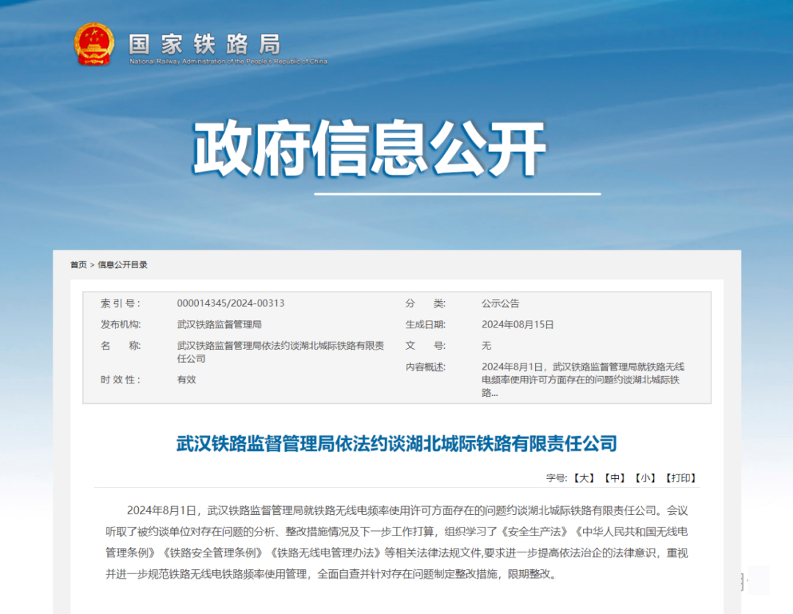The image size is (793, 614).
Task: Click the 有效 validity status value
Action: click(x=187, y=380)
